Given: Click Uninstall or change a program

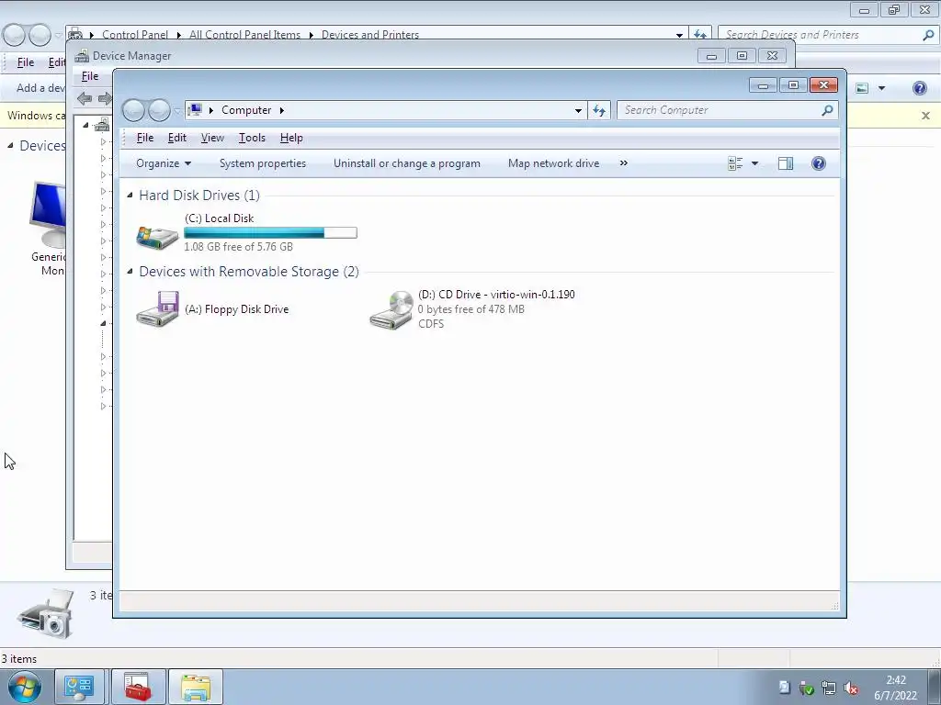Looking at the screenshot, I should point(407,163).
